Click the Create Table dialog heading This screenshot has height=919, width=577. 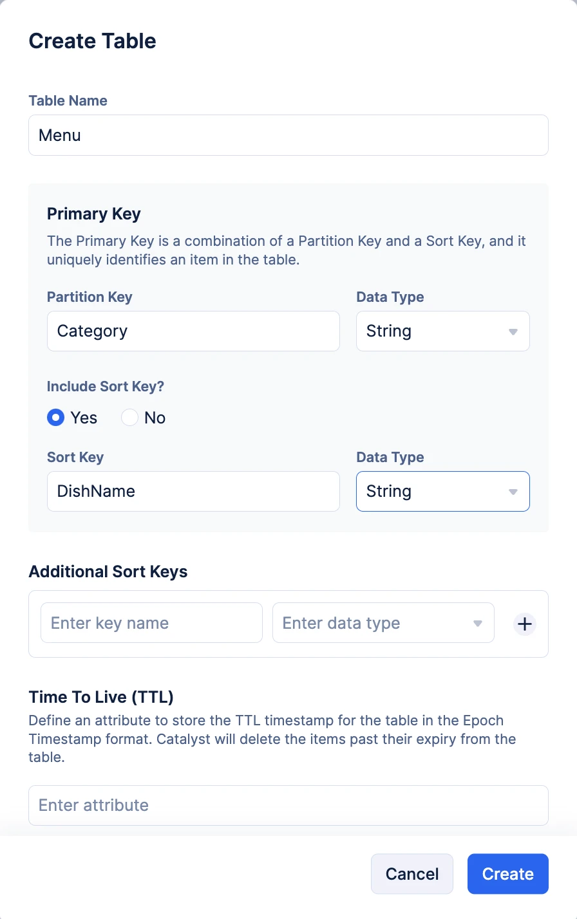[x=93, y=41]
